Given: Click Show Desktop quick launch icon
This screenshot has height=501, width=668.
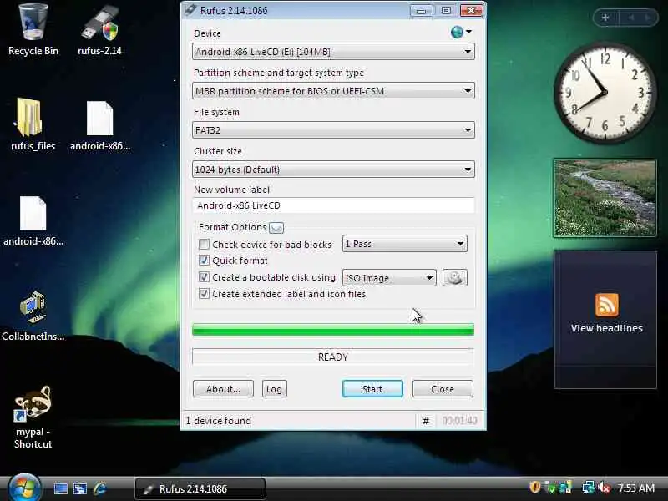Looking at the screenshot, I should pyautogui.click(x=60, y=488).
